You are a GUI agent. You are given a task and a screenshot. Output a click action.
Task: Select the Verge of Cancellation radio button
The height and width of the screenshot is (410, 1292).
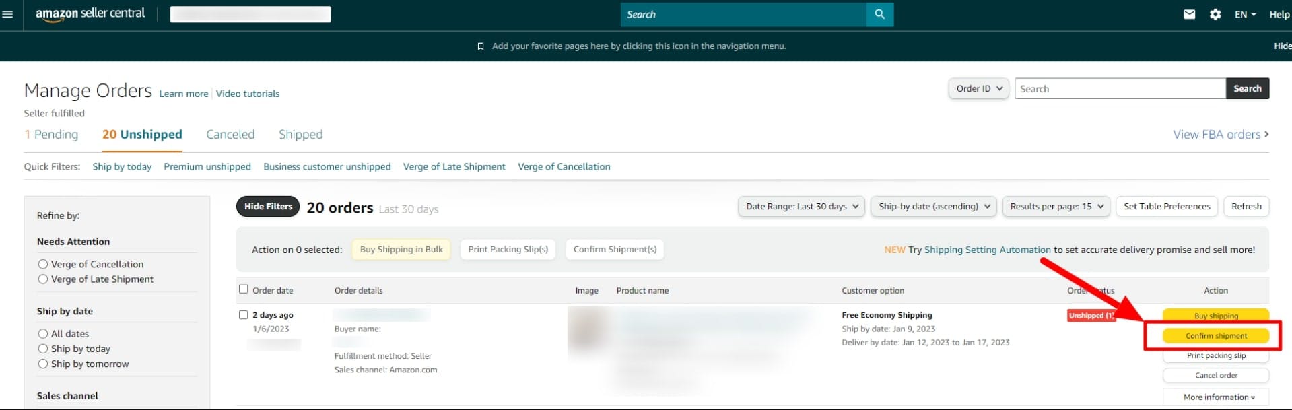coord(43,264)
